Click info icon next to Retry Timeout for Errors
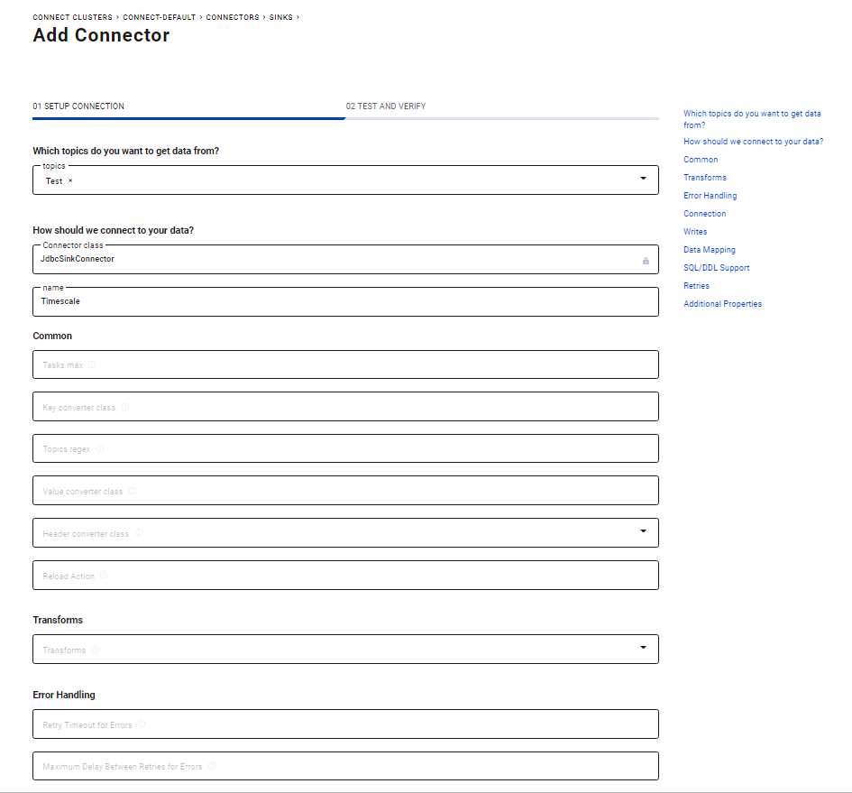The width and height of the screenshot is (852, 793). (142, 724)
